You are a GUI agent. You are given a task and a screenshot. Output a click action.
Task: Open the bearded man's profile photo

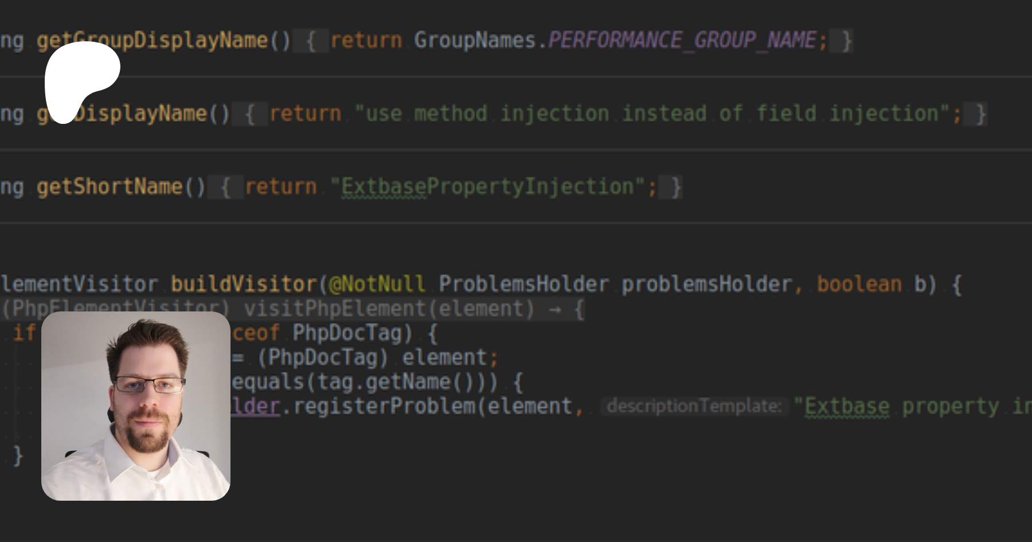click(x=136, y=406)
